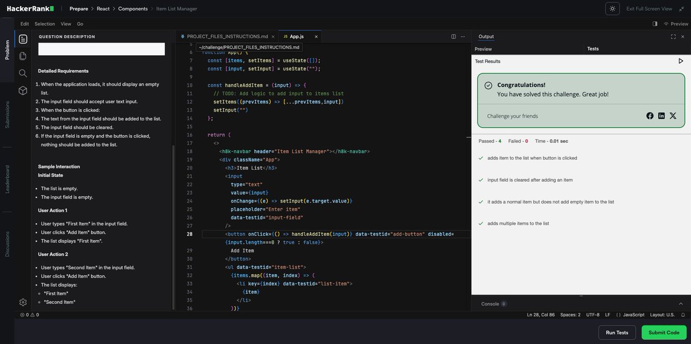This screenshot has width=691, height=344.
Task: Open the question description panel icon
Action: [x=23, y=39]
